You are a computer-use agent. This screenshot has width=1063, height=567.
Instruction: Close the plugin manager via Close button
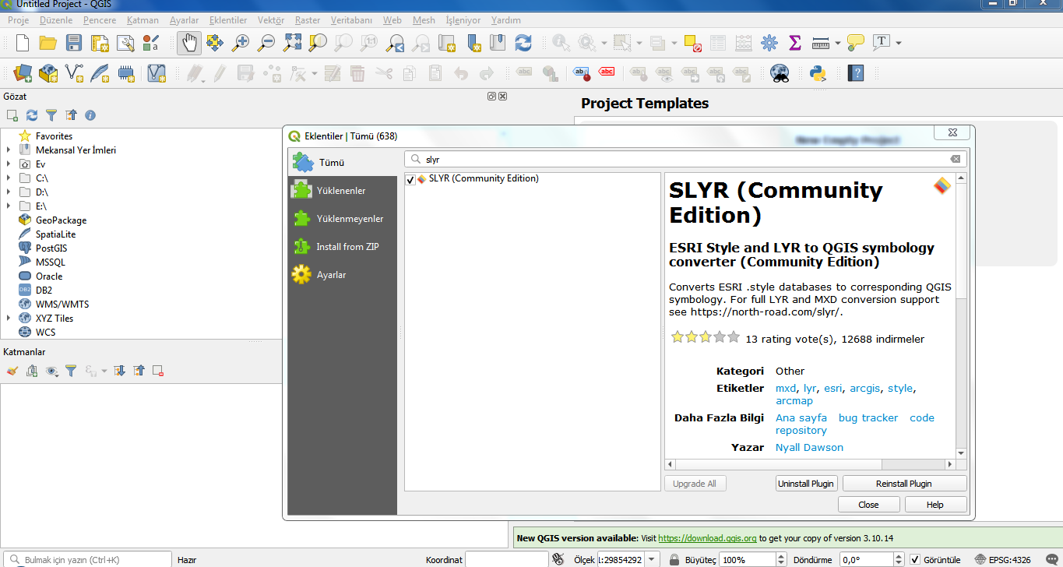(x=868, y=505)
